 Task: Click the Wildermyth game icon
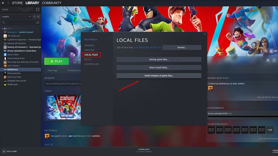tap(5, 84)
